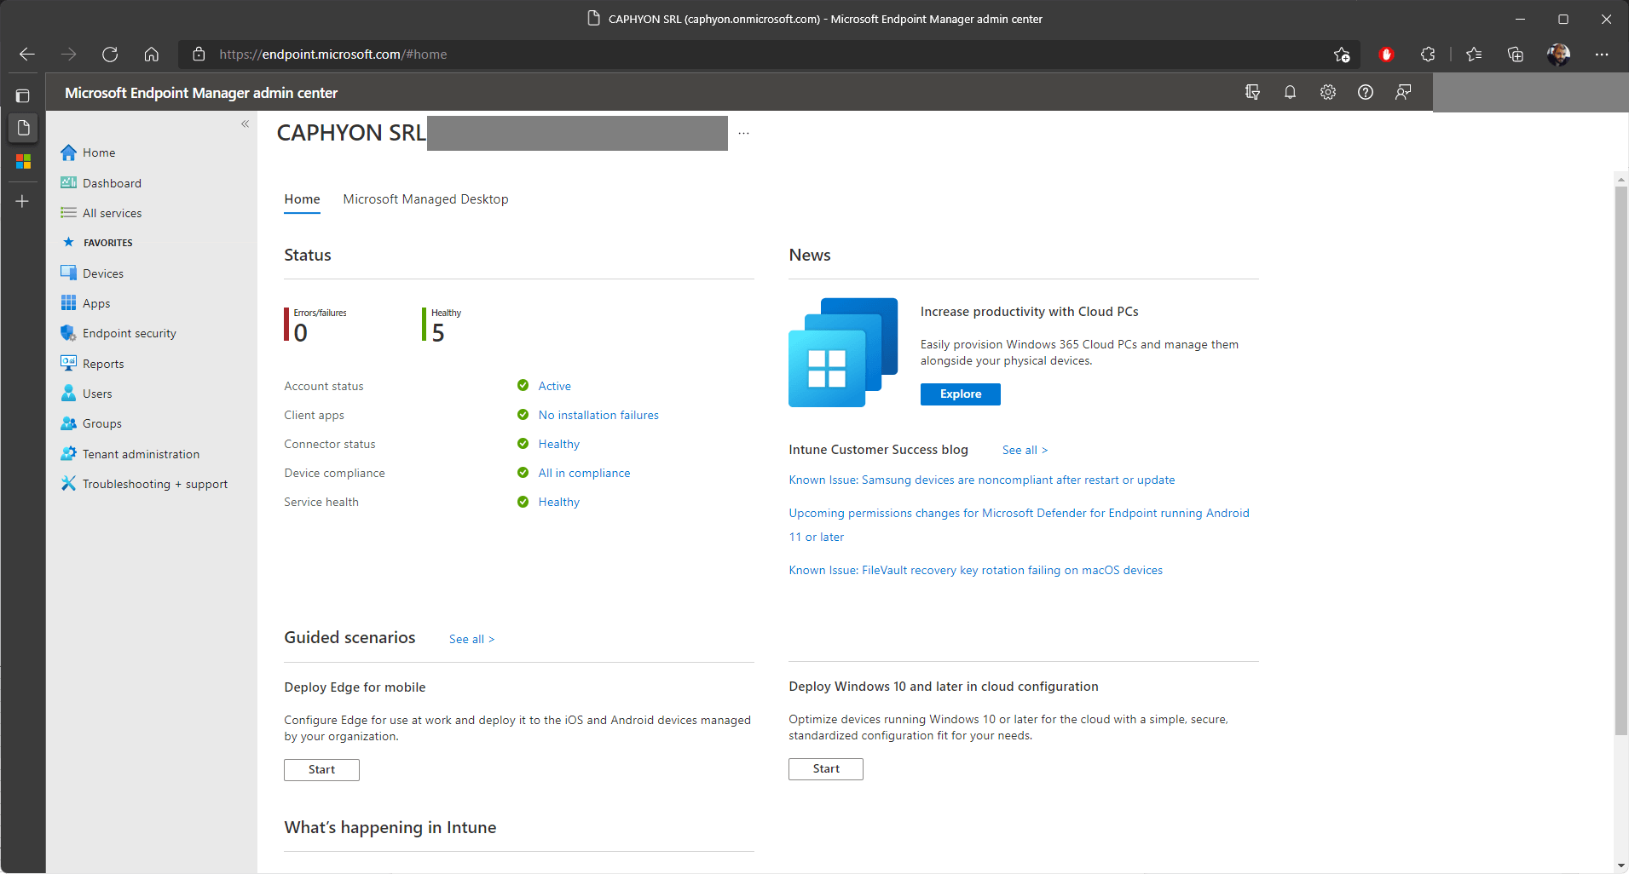Open Samsung devices noncompliant known issue
This screenshot has height=874, width=1629.
tap(981, 480)
